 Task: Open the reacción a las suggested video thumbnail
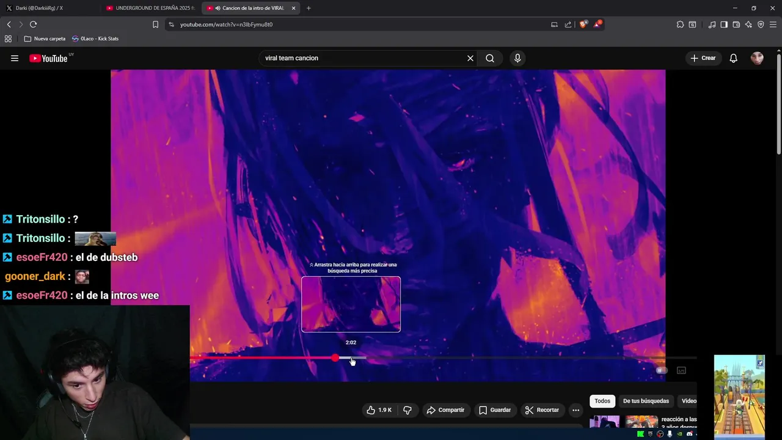click(623, 422)
